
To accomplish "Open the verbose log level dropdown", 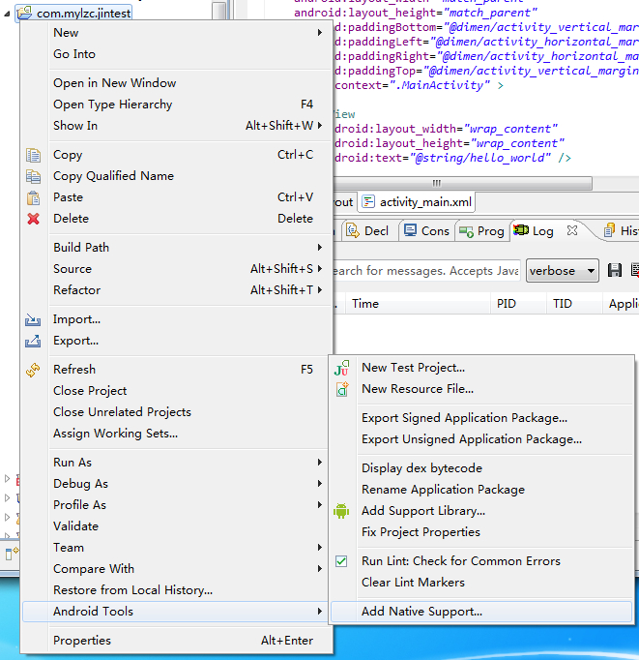I will [562, 271].
